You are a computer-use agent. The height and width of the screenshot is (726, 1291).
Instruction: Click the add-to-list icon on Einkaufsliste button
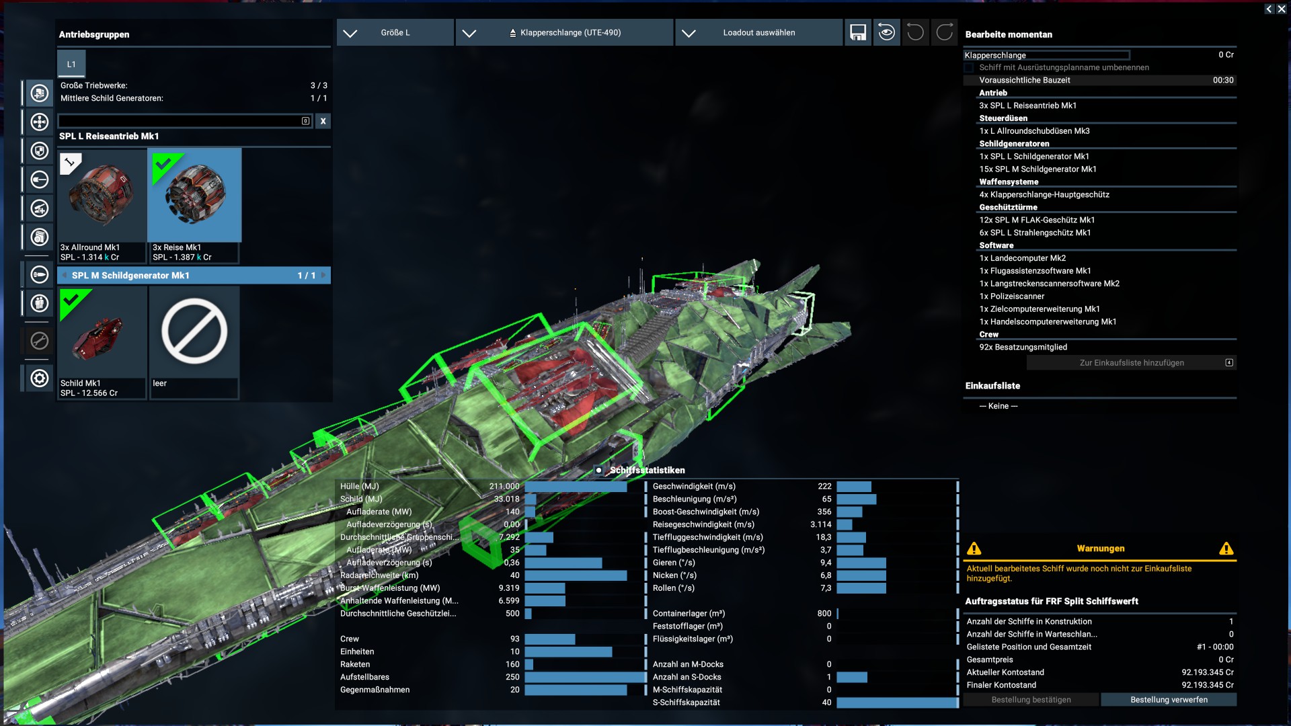pos(1229,363)
